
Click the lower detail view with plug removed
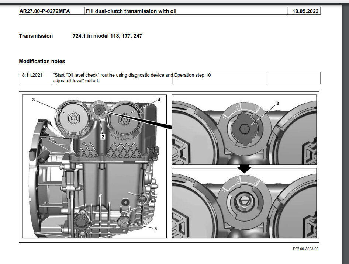(244, 203)
